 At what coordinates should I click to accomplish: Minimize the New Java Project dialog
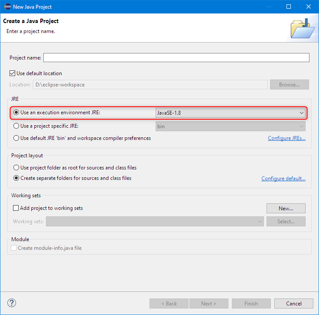[x=269, y=7]
